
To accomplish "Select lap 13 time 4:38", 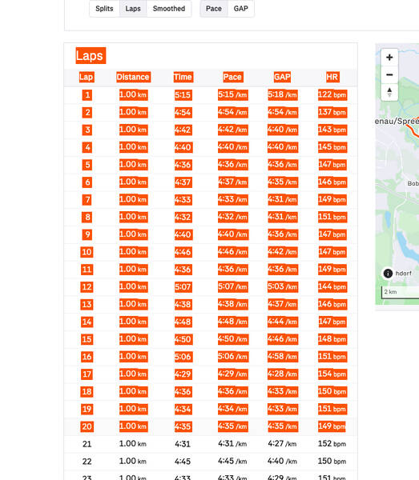I will point(183,304).
